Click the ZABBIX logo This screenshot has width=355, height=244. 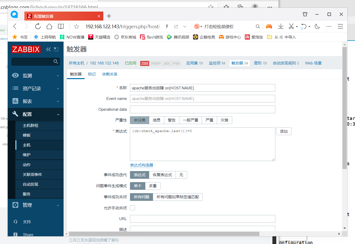pos(26,49)
